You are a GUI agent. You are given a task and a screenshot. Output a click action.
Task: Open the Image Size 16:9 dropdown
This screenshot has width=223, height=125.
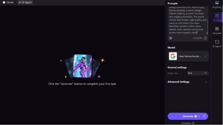197,73
